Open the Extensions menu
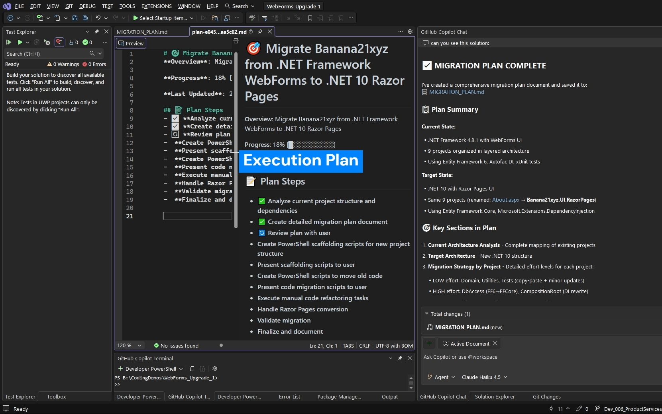Viewport: 662px width, 414px height. pos(156,6)
